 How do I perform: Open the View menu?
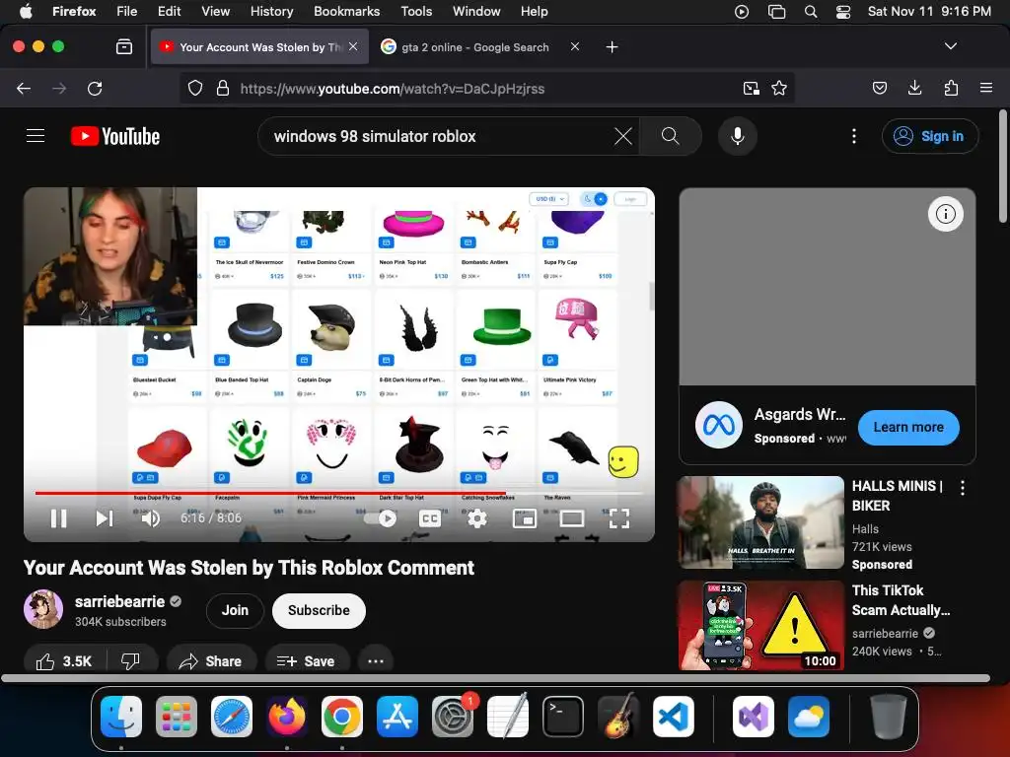pyautogui.click(x=215, y=11)
